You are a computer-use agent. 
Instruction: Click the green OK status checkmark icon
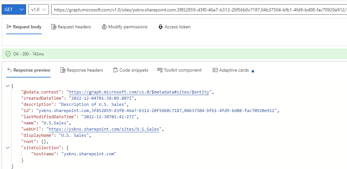8,54
